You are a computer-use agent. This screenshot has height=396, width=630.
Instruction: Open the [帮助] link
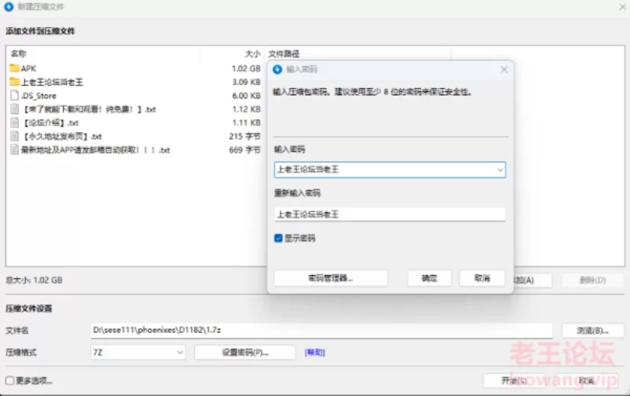point(314,353)
